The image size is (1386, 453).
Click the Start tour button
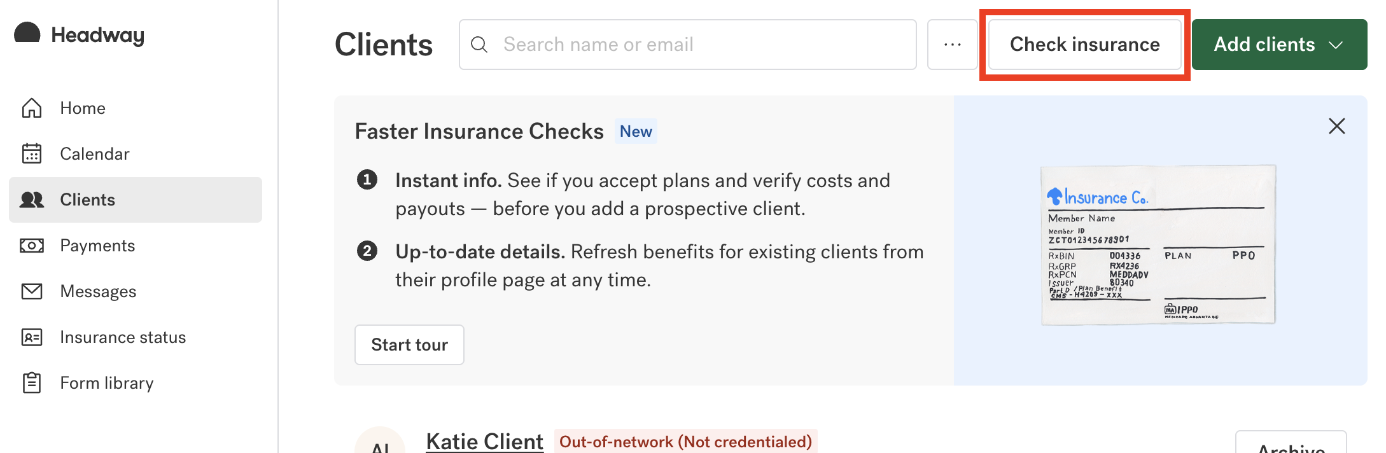click(x=409, y=345)
